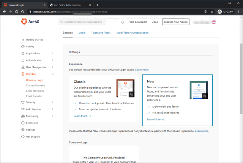Click the Settings gear icon in sidebar
This screenshot has width=243, height=163.
coord(23,130)
